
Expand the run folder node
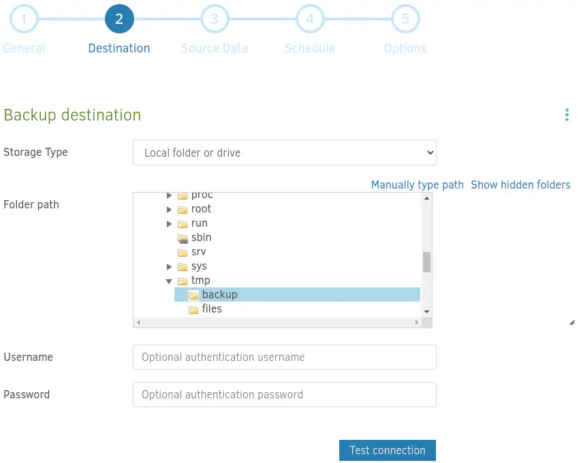170,224
